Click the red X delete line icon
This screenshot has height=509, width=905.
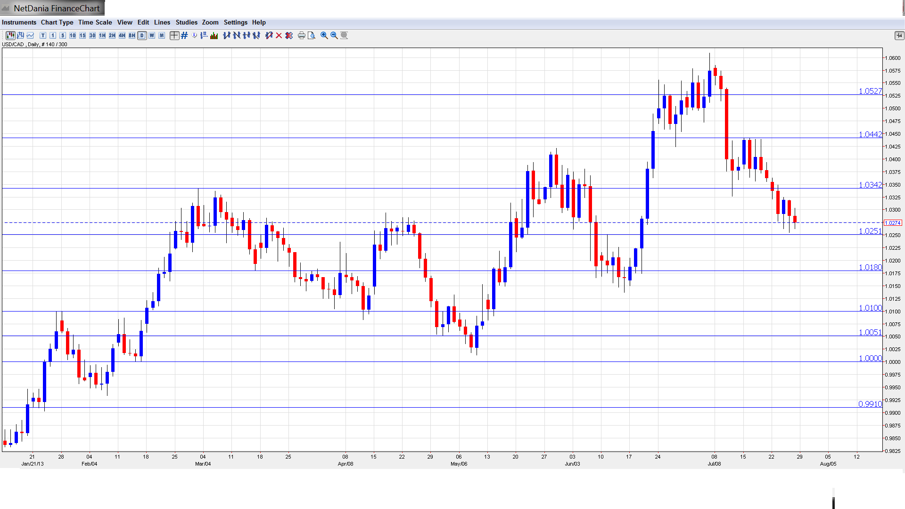click(x=279, y=35)
